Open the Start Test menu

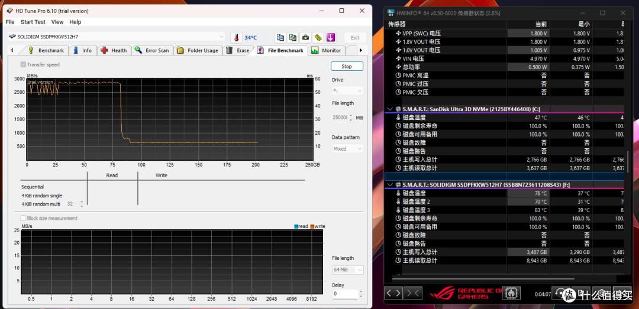pyautogui.click(x=33, y=22)
